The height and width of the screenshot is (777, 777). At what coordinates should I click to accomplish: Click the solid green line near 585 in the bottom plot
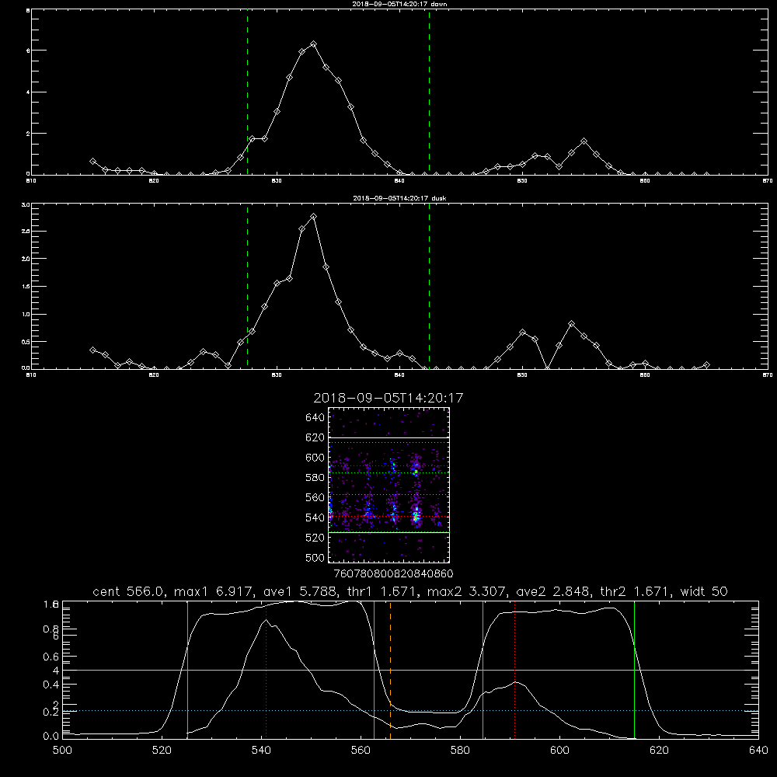click(x=483, y=670)
